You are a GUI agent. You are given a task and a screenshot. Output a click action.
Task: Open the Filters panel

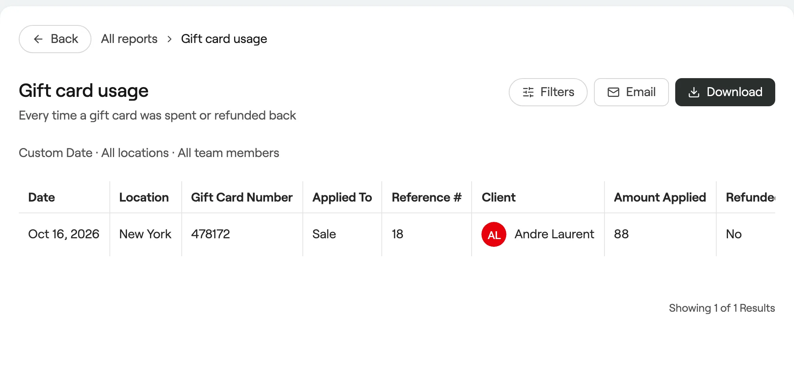coord(548,92)
